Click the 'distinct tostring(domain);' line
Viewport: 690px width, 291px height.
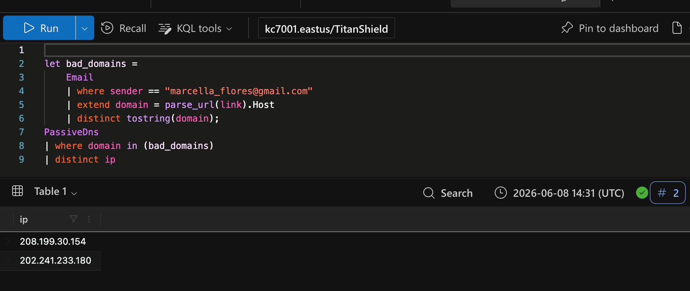(x=148, y=119)
